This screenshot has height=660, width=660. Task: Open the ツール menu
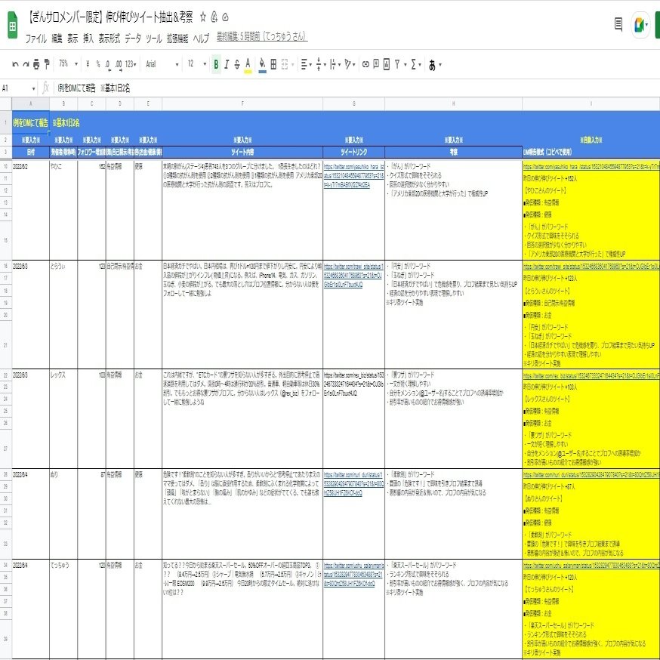pos(153,39)
